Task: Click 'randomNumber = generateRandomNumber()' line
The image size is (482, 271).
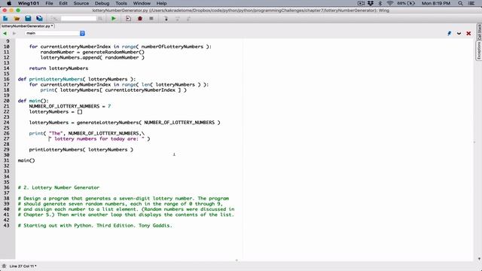Action: click(x=92, y=52)
